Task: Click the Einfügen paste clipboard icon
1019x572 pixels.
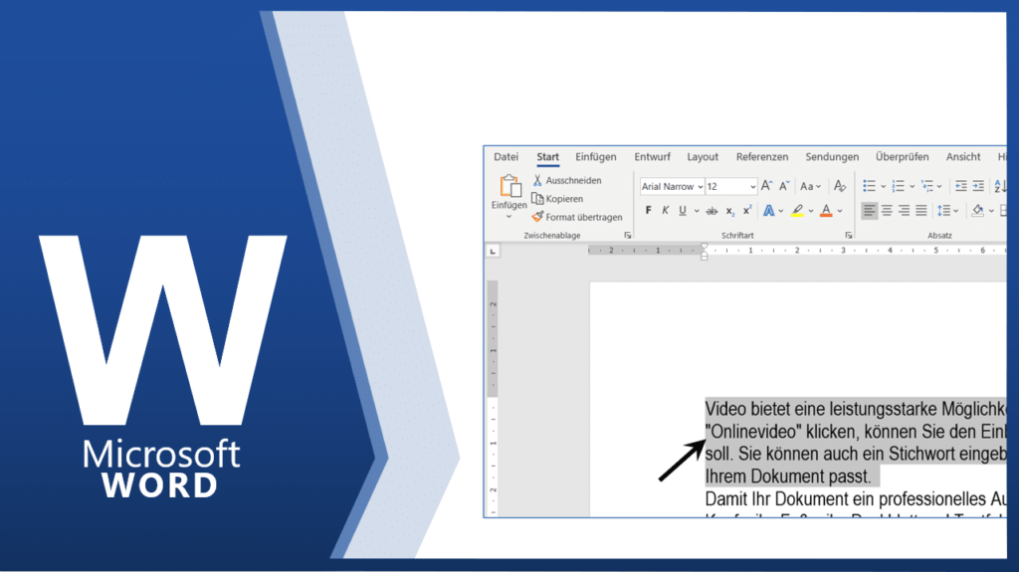Action: click(510, 186)
